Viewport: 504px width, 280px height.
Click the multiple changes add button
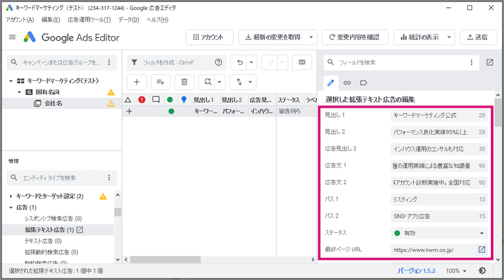pos(160,82)
